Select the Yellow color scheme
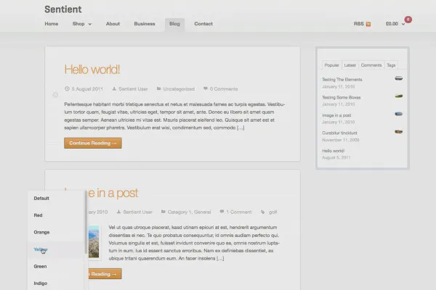This screenshot has width=436, height=290. click(x=41, y=249)
